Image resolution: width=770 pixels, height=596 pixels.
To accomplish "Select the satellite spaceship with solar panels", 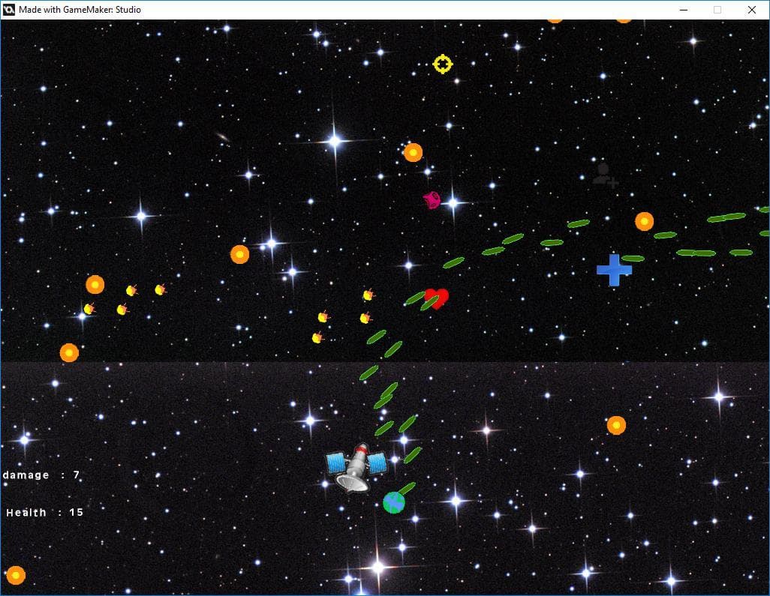I will coord(357,468).
